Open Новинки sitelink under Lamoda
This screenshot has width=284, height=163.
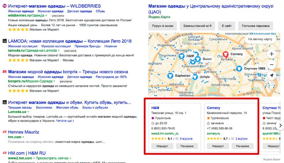(111, 46)
